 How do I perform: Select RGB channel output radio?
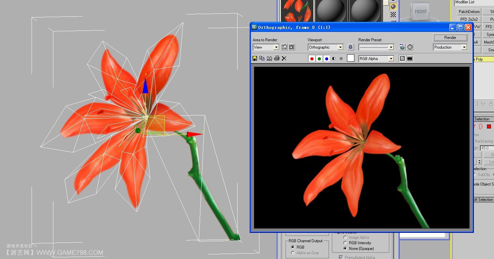point(293,247)
